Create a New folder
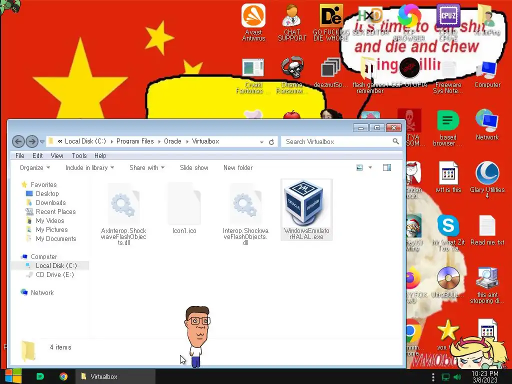Screen dimensions: 512x384 (238, 167)
